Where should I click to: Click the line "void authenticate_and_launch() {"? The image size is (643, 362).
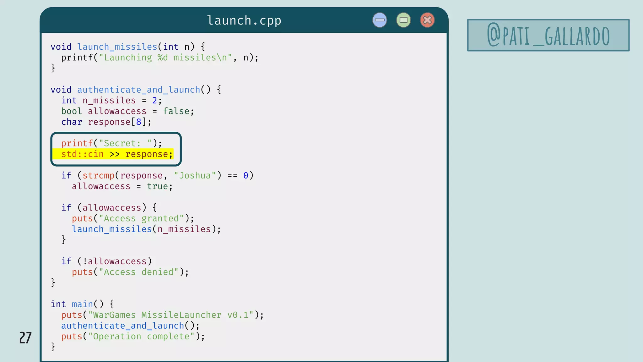[x=136, y=90]
